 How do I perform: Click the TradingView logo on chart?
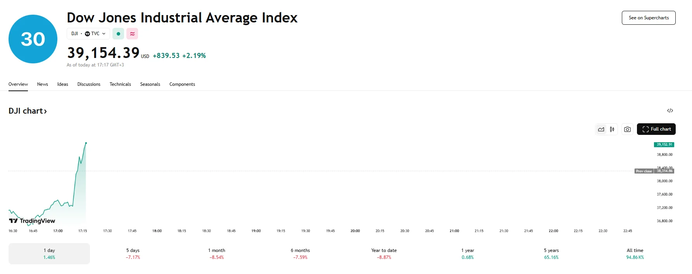[32, 221]
